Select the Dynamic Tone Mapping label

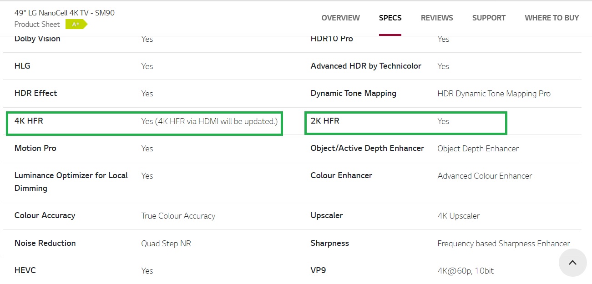point(353,93)
